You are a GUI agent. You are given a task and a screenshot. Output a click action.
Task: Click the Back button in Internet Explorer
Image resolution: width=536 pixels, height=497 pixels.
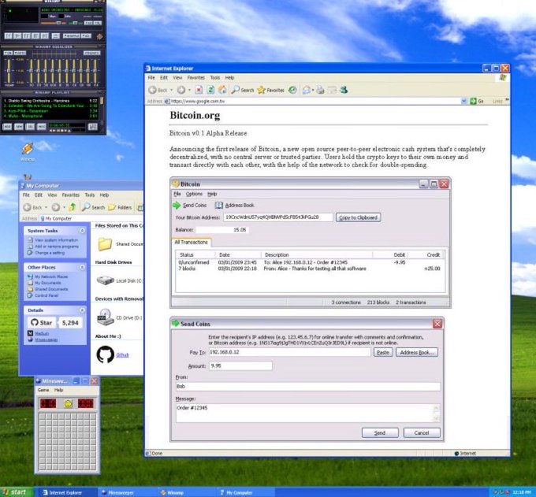click(x=158, y=90)
